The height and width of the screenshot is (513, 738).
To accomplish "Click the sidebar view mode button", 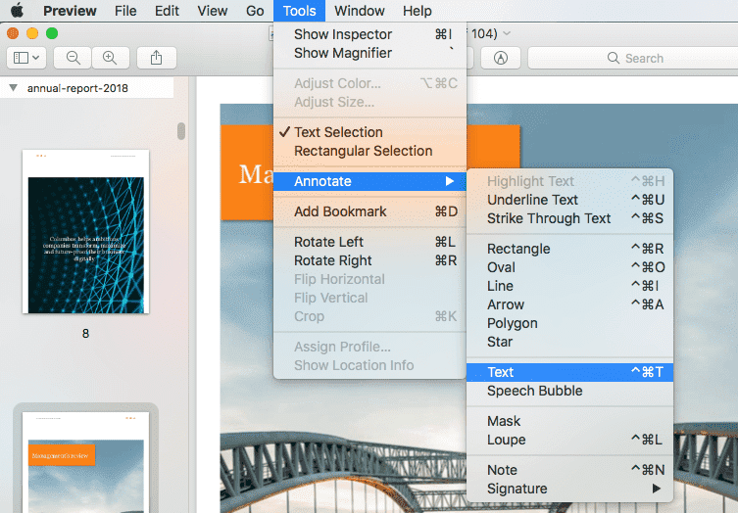I will pos(26,58).
